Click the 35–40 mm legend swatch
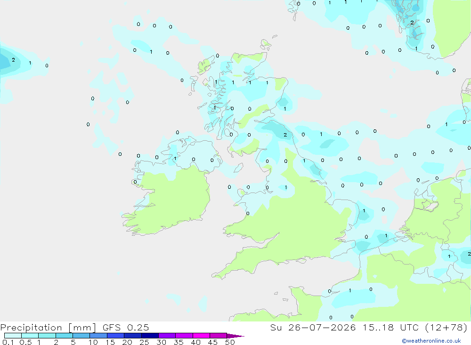 pos(184,336)
